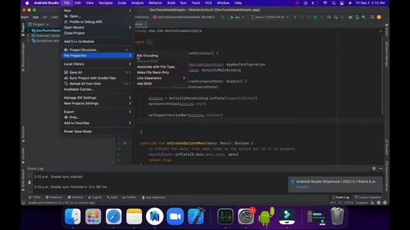Viewport: 410px width, 230px height.
Task: Open the Edit menu in menu bar
Action: [x=78, y=3]
